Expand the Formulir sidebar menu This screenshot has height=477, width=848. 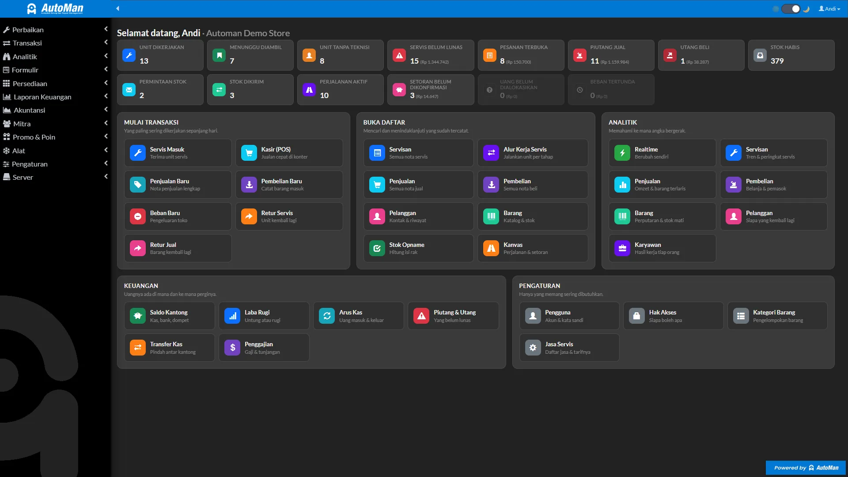click(55, 70)
